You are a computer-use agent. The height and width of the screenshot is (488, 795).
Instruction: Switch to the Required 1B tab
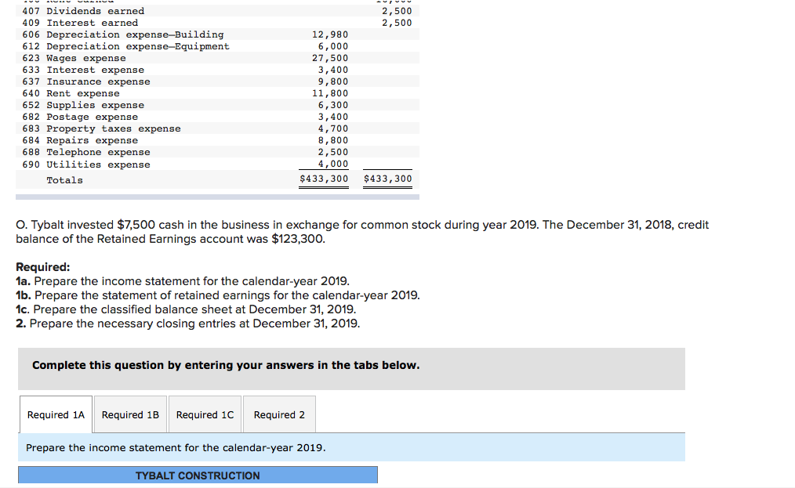pyautogui.click(x=130, y=414)
